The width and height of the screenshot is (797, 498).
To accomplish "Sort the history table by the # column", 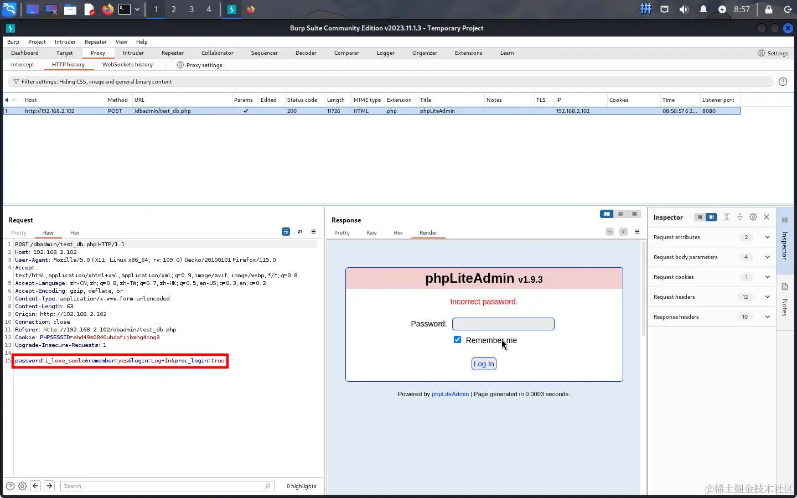I will pyautogui.click(x=11, y=100).
